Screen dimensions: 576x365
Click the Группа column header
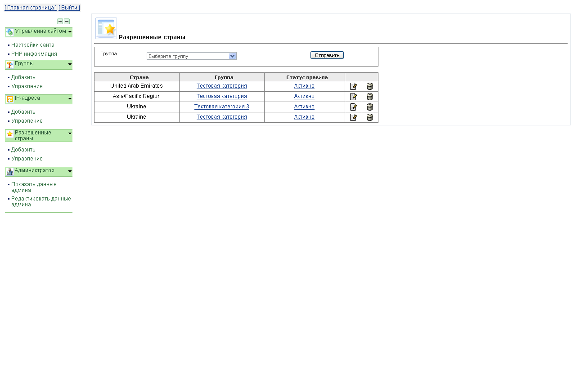(x=222, y=77)
